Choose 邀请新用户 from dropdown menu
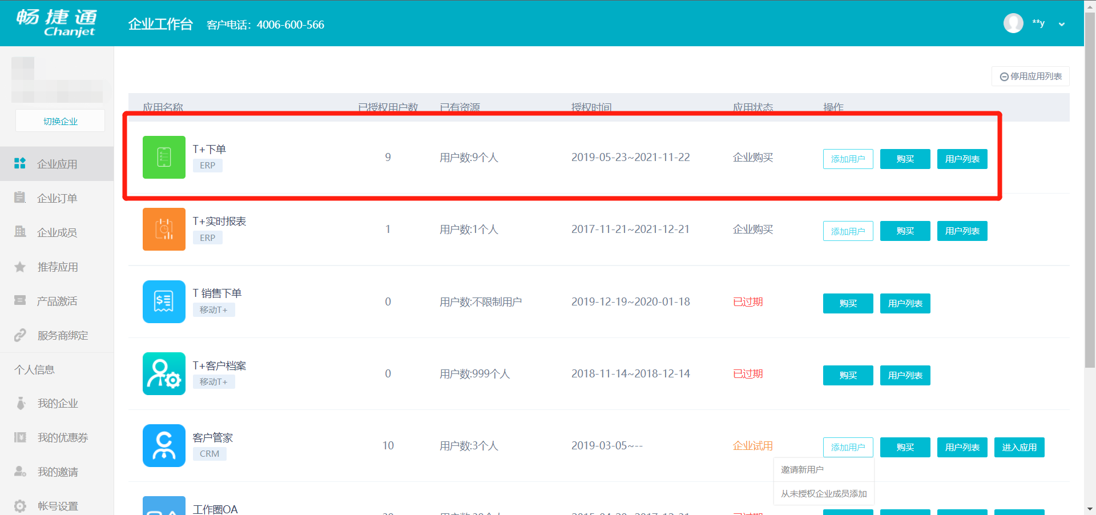The image size is (1096, 515). [x=824, y=469]
